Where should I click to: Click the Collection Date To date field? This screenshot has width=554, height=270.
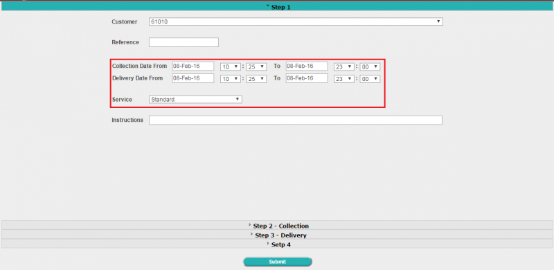[307, 66]
